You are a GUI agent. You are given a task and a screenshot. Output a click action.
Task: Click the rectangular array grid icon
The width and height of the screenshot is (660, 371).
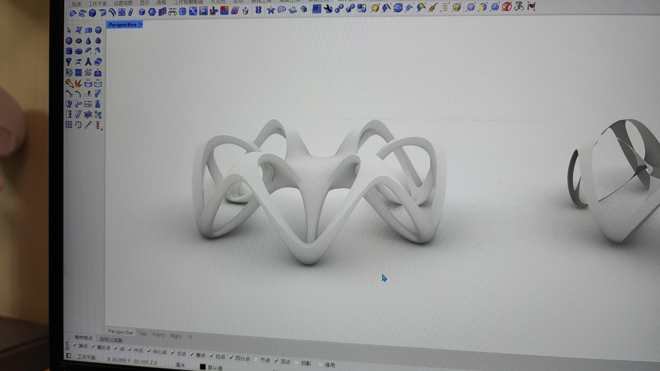69,125
